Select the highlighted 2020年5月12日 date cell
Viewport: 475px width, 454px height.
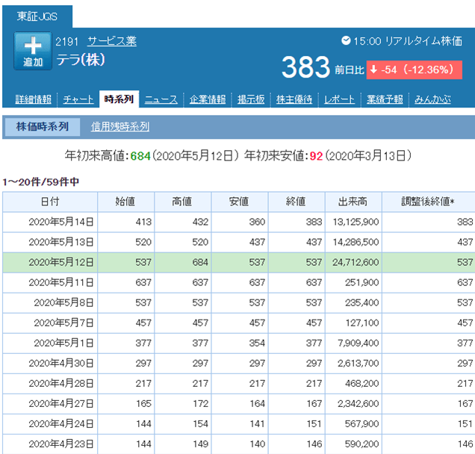coord(50,263)
